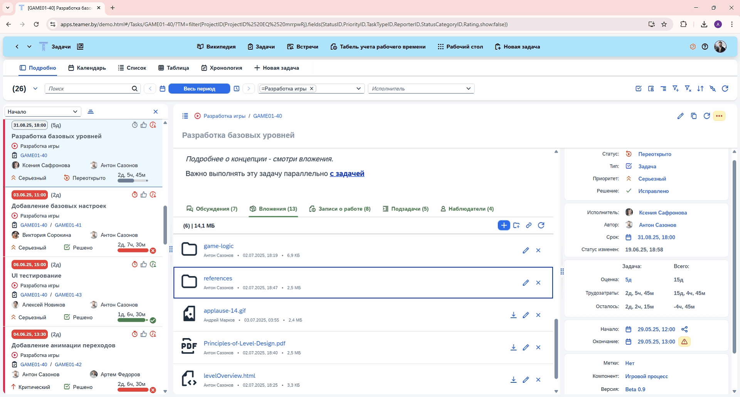Remove the Разработка игры filter chip
This screenshot has width=740, height=397.
[x=312, y=88]
